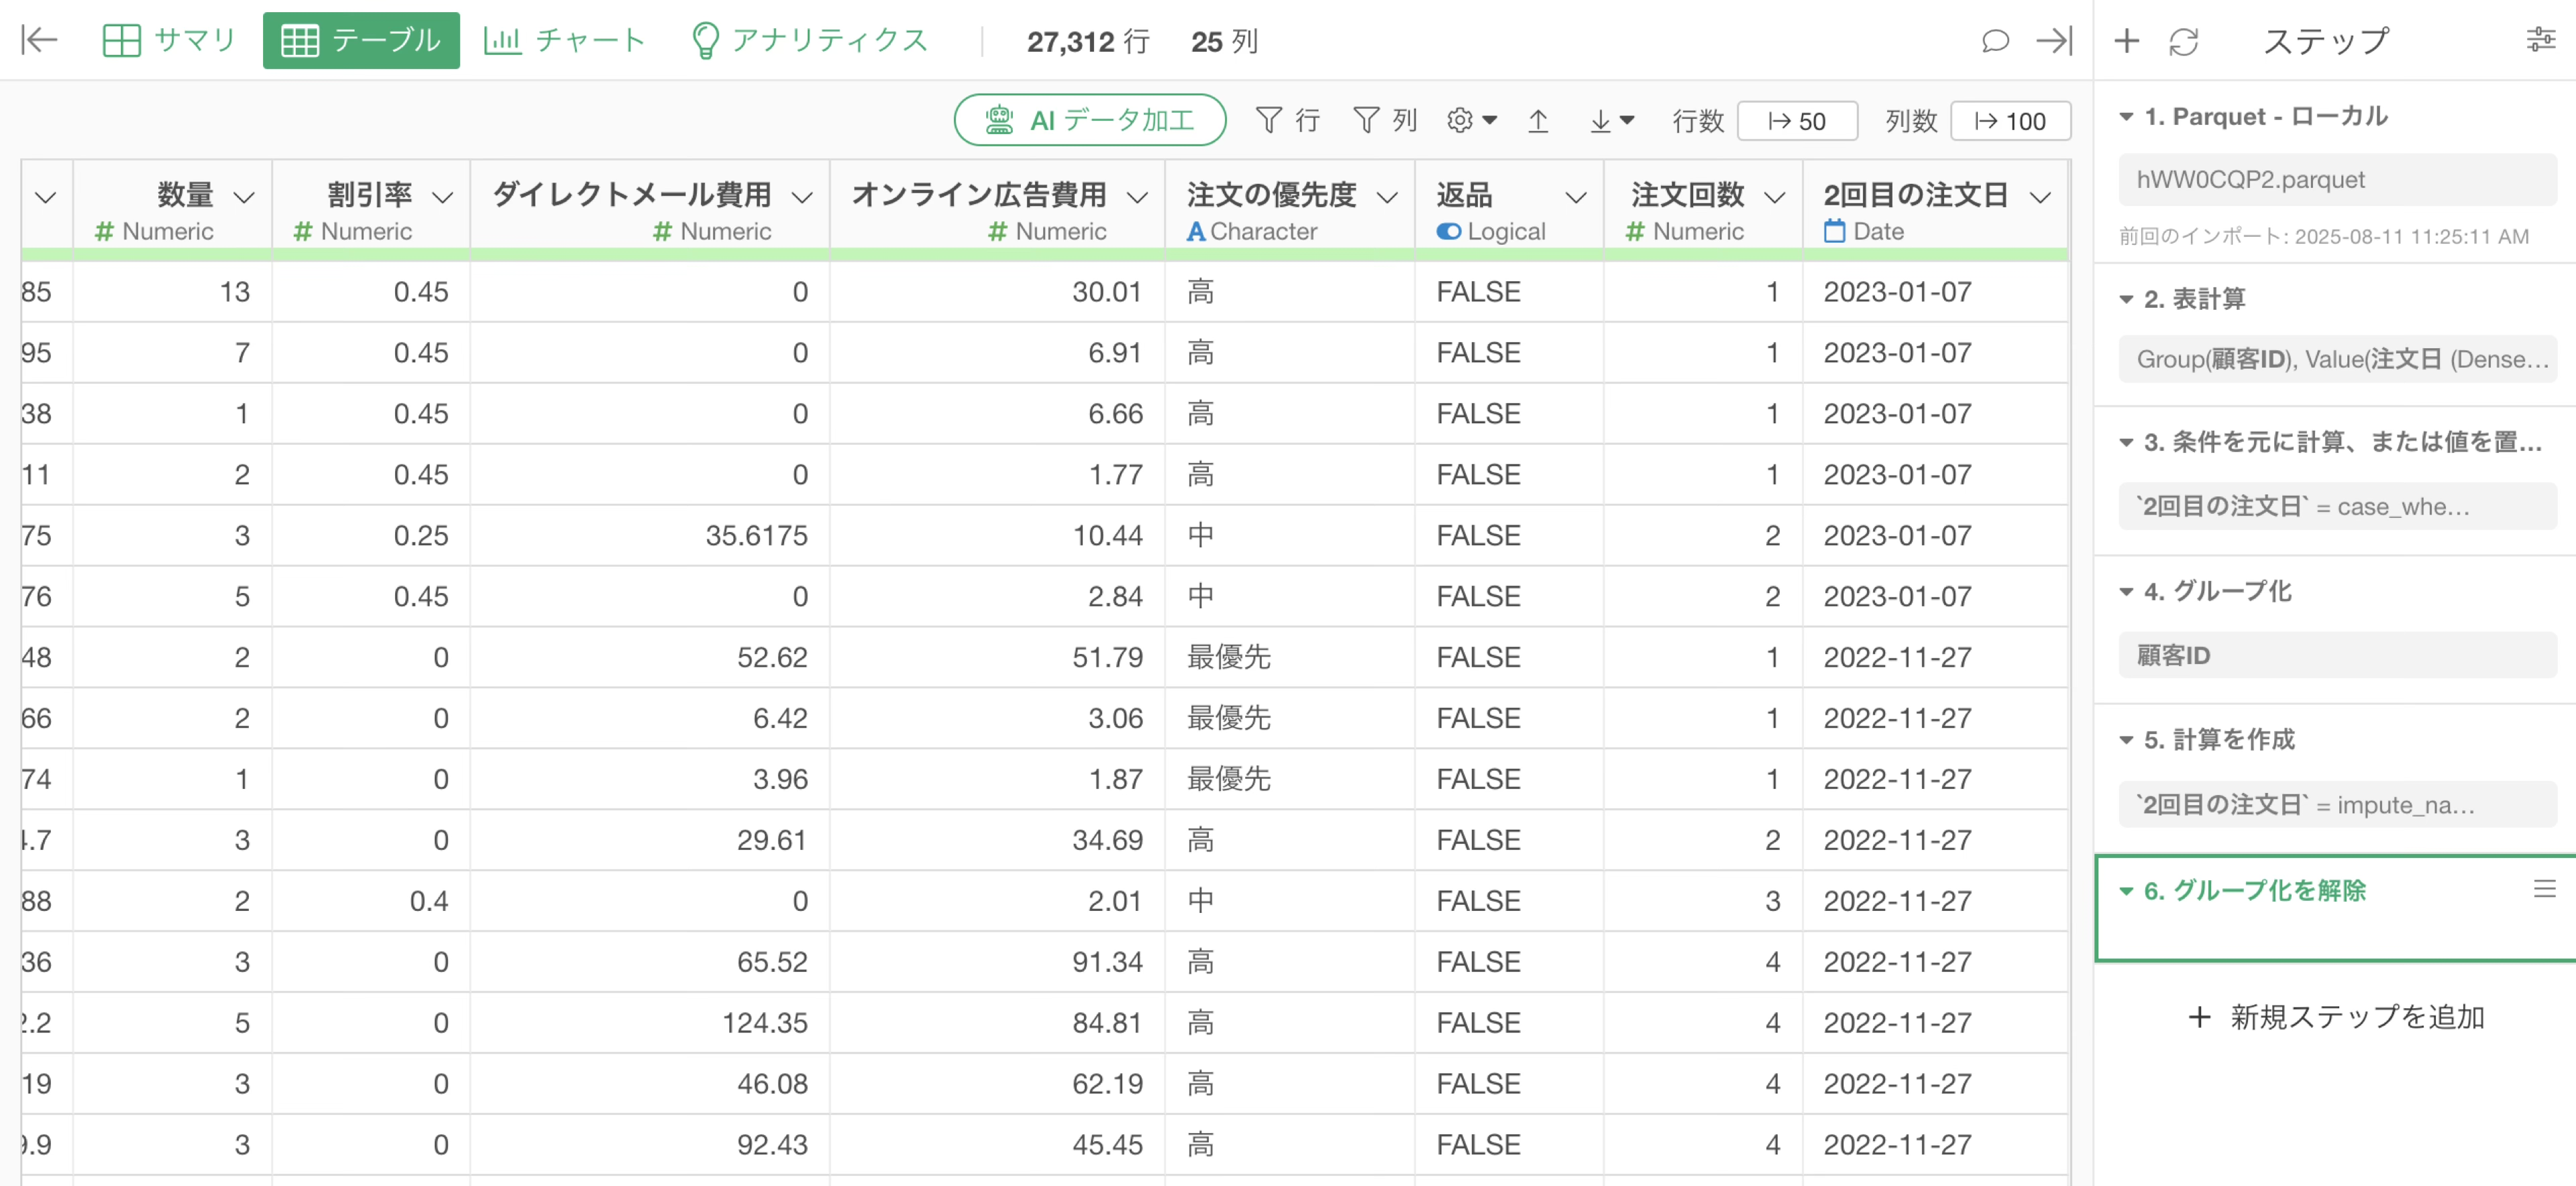
Task: Open the 数量 column menu
Action: click(243, 197)
